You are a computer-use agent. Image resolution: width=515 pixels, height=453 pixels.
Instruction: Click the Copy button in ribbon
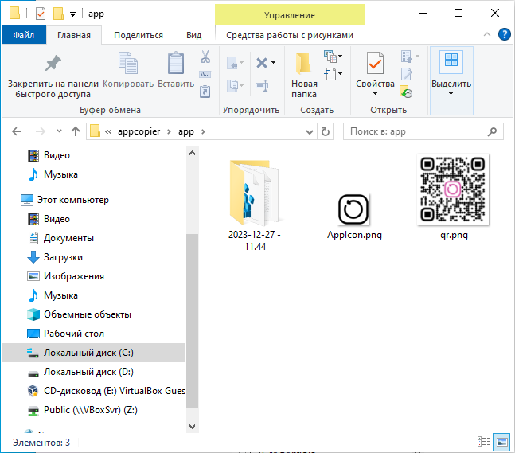[x=128, y=70]
